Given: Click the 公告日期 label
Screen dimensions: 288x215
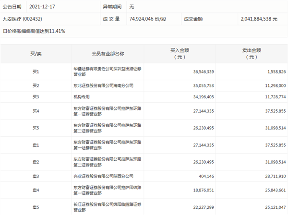Looking at the screenshot, I should click(x=12, y=7).
